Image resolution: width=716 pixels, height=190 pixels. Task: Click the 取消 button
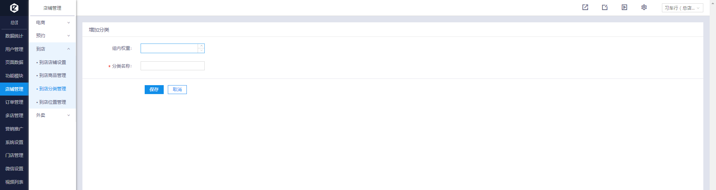coord(177,90)
